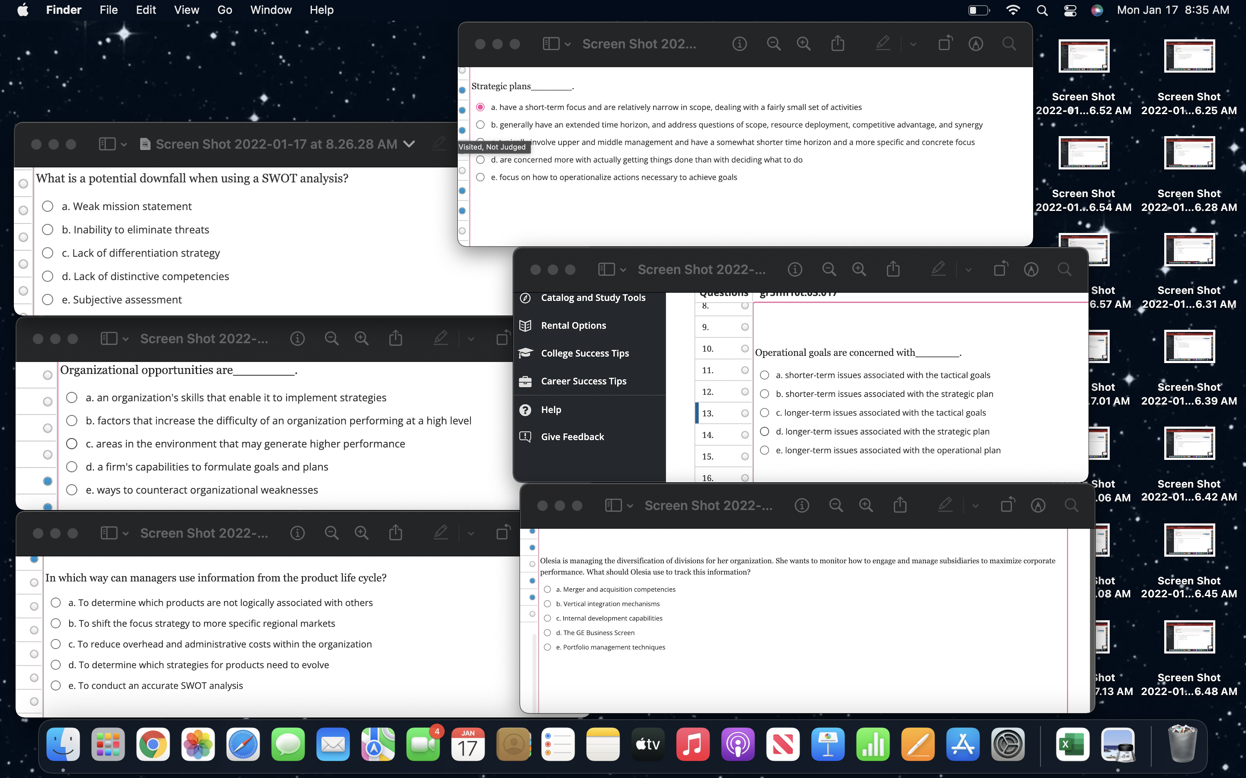Click the Catalog and Study Tools link
This screenshot has height=778, width=1246.
point(593,297)
